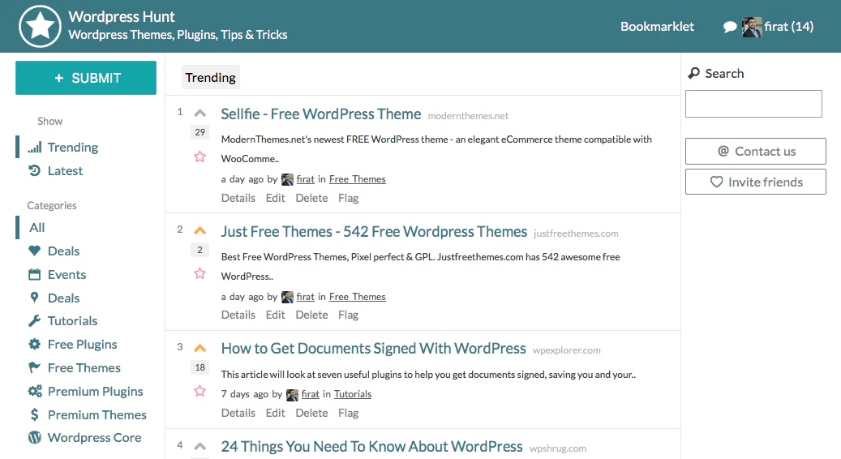Click firat's avatar in the header
This screenshot has width=841, height=459.
[x=752, y=27]
